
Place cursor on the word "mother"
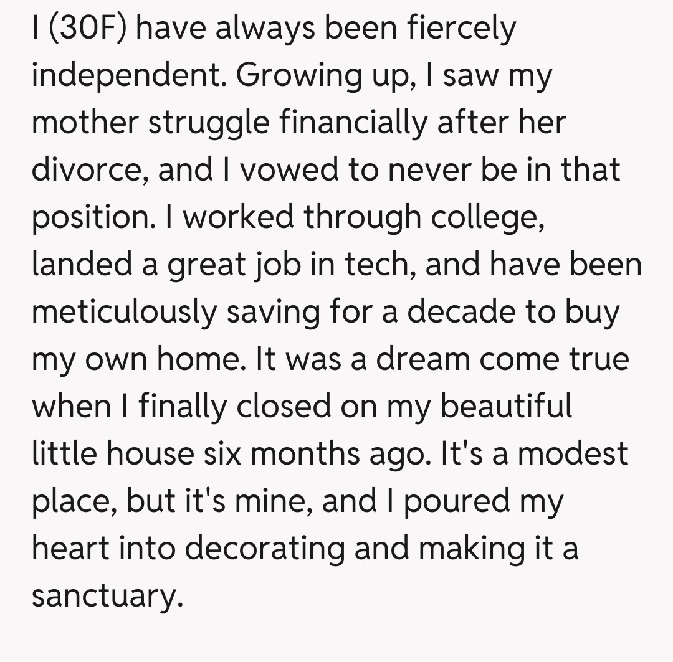coord(84,123)
